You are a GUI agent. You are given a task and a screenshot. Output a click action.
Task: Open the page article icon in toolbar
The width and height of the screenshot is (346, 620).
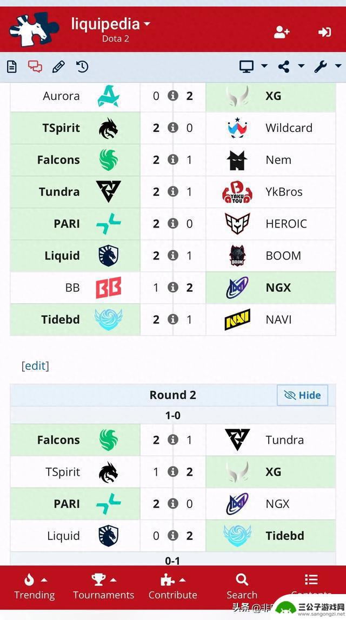point(12,67)
